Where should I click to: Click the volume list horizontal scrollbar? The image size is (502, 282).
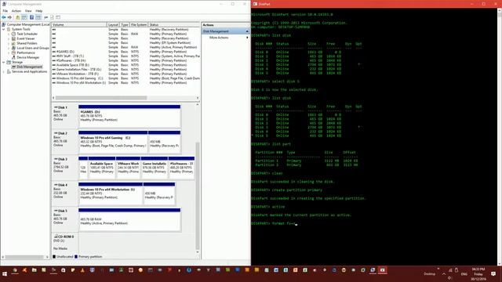[101, 98]
